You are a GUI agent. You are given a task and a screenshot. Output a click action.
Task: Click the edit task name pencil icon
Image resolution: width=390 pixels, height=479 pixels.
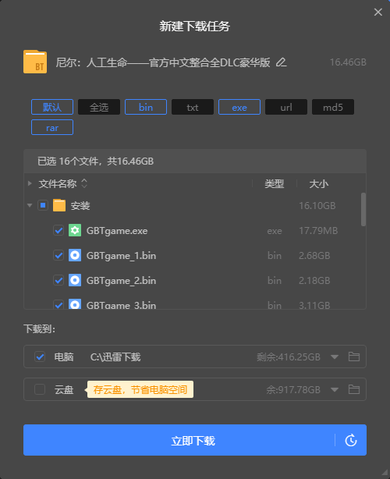[281, 62]
